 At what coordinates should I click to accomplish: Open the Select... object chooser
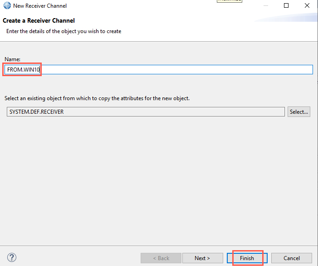tap(299, 111)
